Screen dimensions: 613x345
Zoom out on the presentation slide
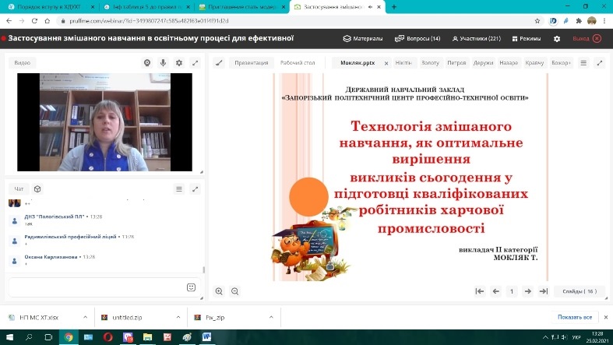tap(234, 291)
